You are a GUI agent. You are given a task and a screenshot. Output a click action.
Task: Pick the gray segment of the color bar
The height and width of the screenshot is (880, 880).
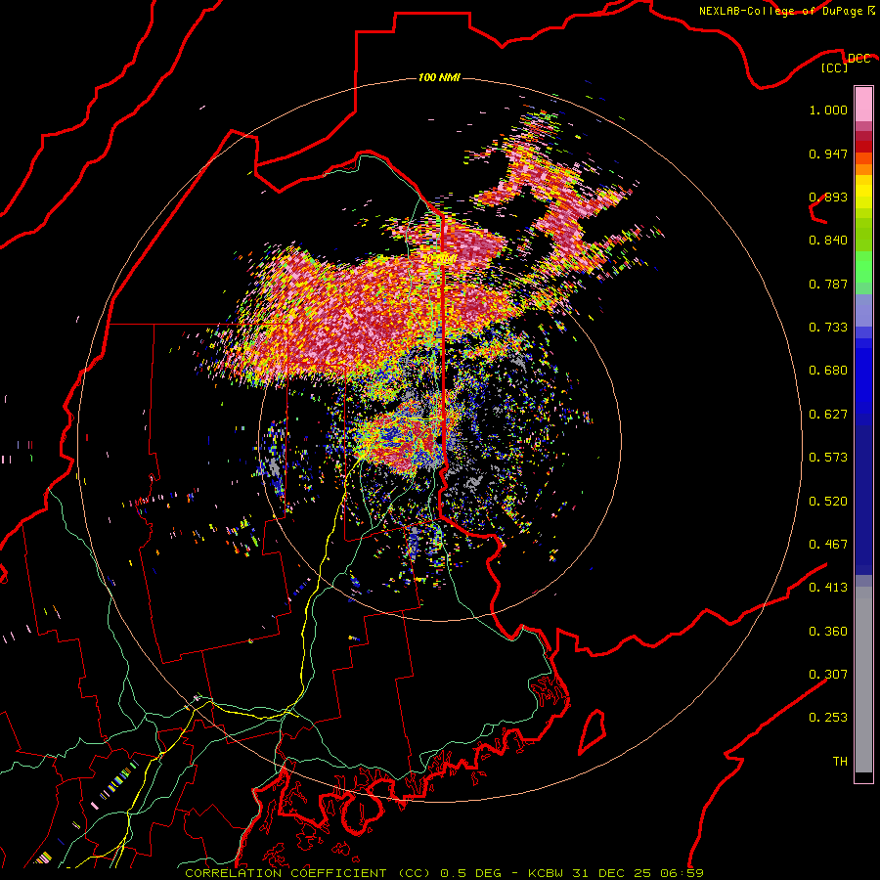coord(863,680)
